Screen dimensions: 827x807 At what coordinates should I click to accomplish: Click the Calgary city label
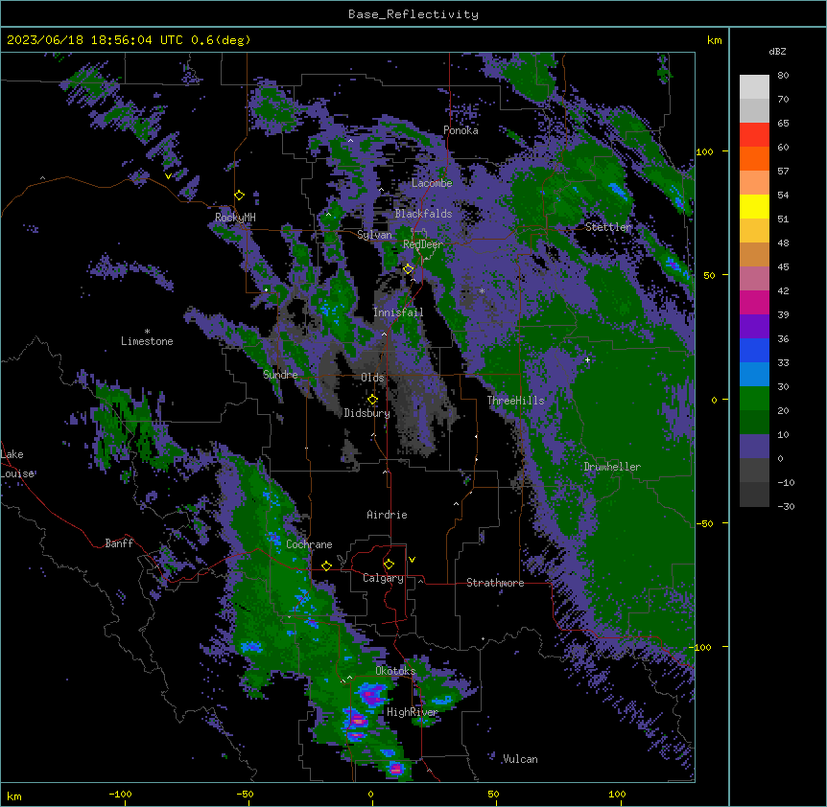point(383,578)
